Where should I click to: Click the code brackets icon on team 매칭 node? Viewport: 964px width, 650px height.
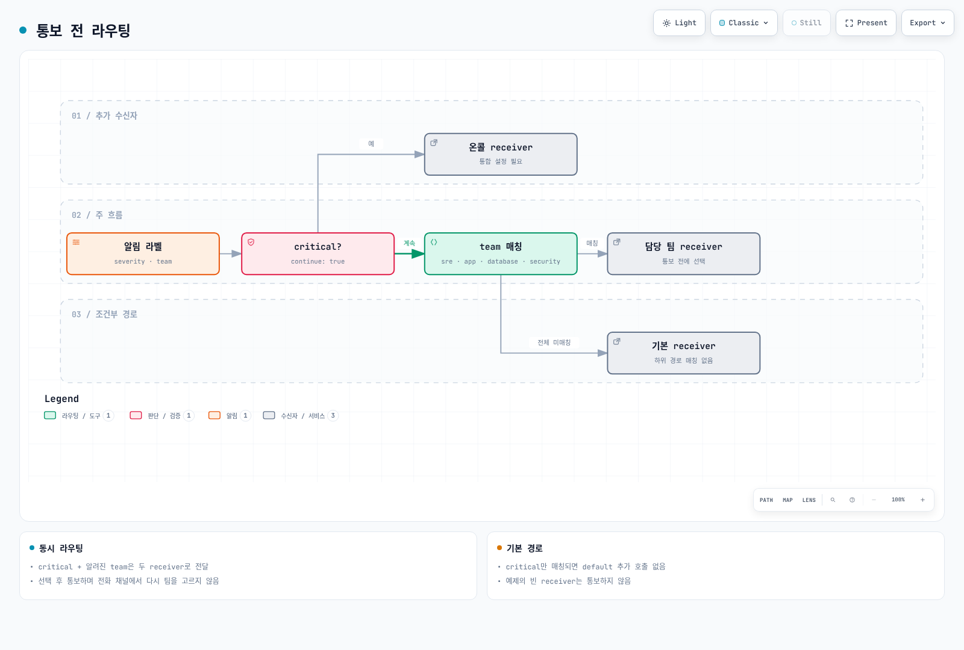pos(434,242)
